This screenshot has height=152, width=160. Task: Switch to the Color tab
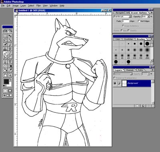pos(118,39)
